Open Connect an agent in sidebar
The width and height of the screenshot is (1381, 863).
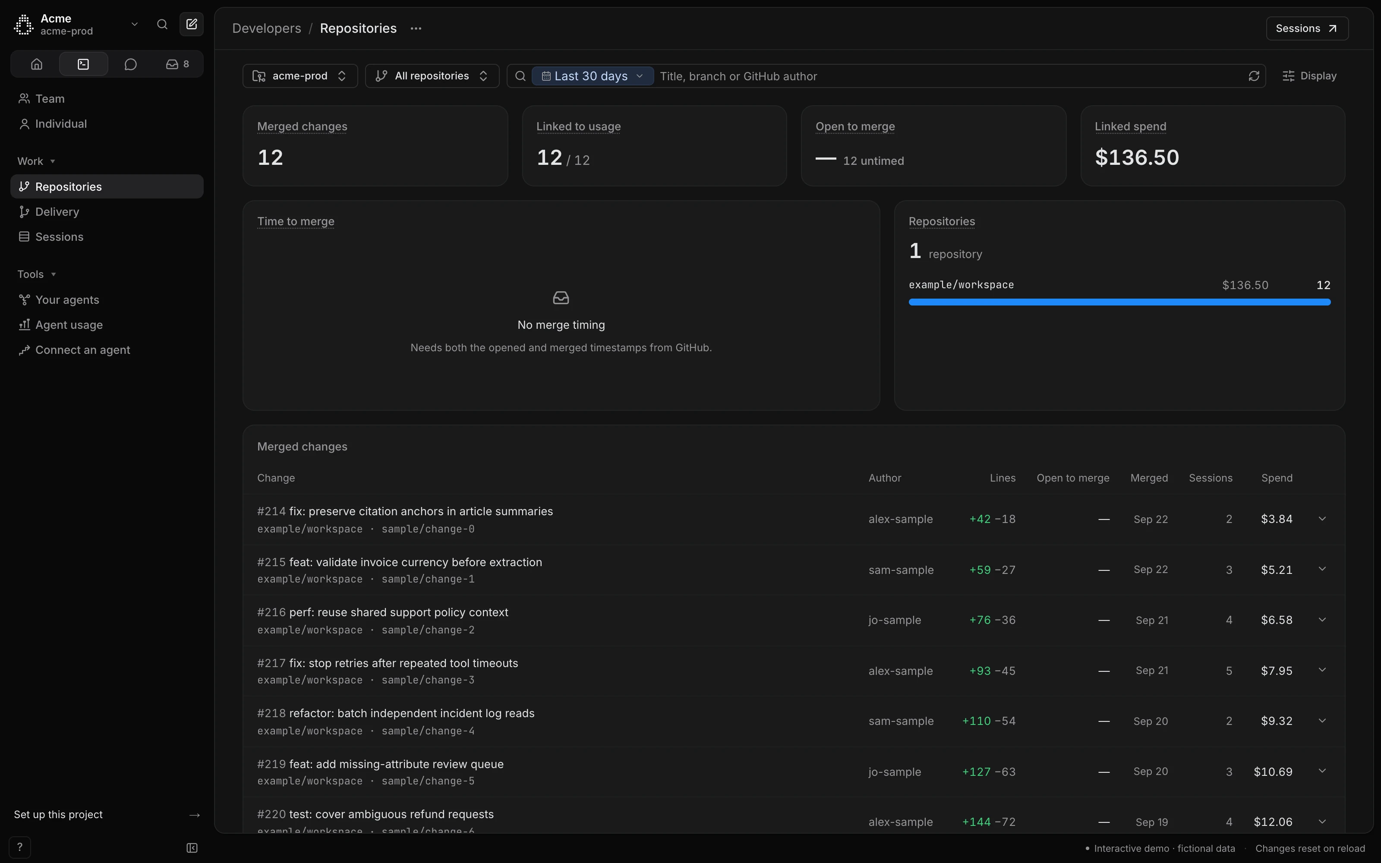pos(107,350)
